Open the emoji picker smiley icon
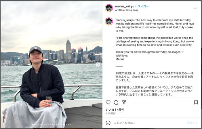 click(108, 123)
